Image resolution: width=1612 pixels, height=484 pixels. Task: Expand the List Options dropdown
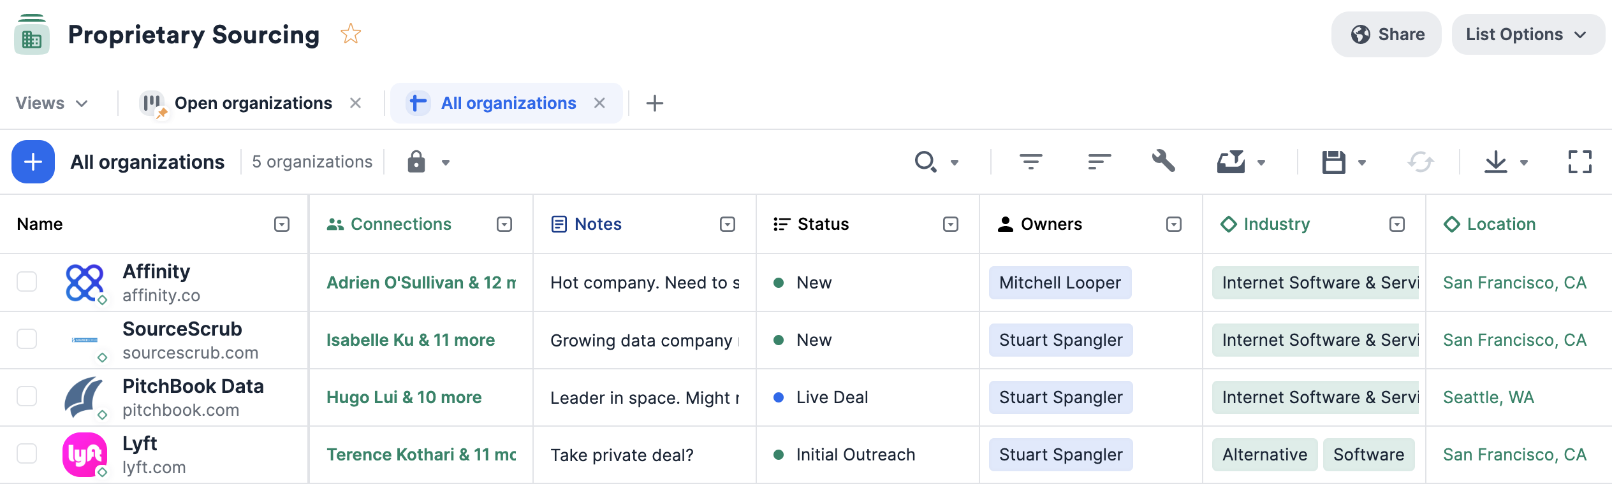(1528, 34)
